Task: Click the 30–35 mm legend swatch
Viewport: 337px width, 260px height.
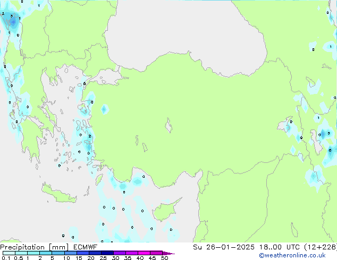Action: click(119, 253)
